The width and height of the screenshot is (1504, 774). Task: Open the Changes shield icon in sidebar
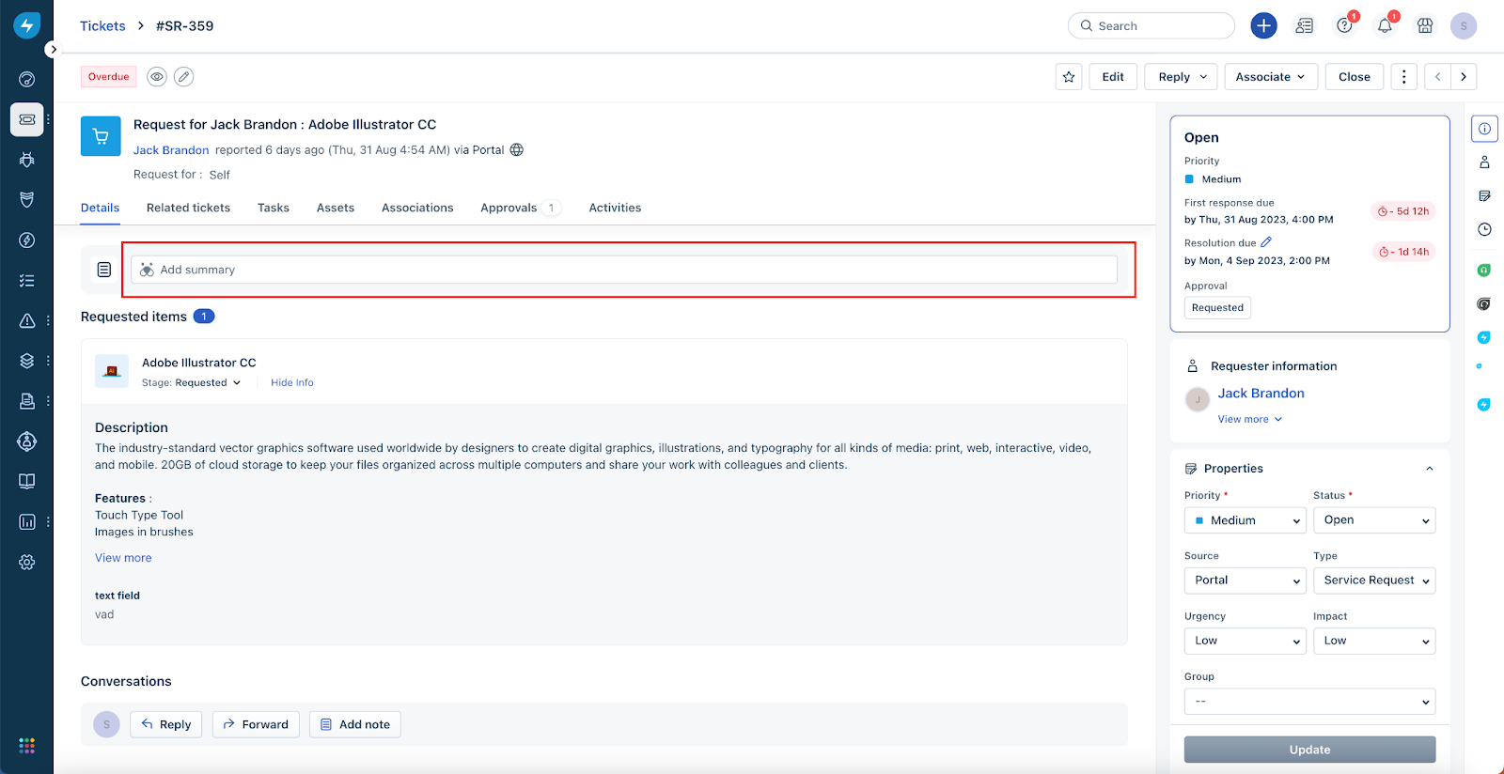[27, 199]
